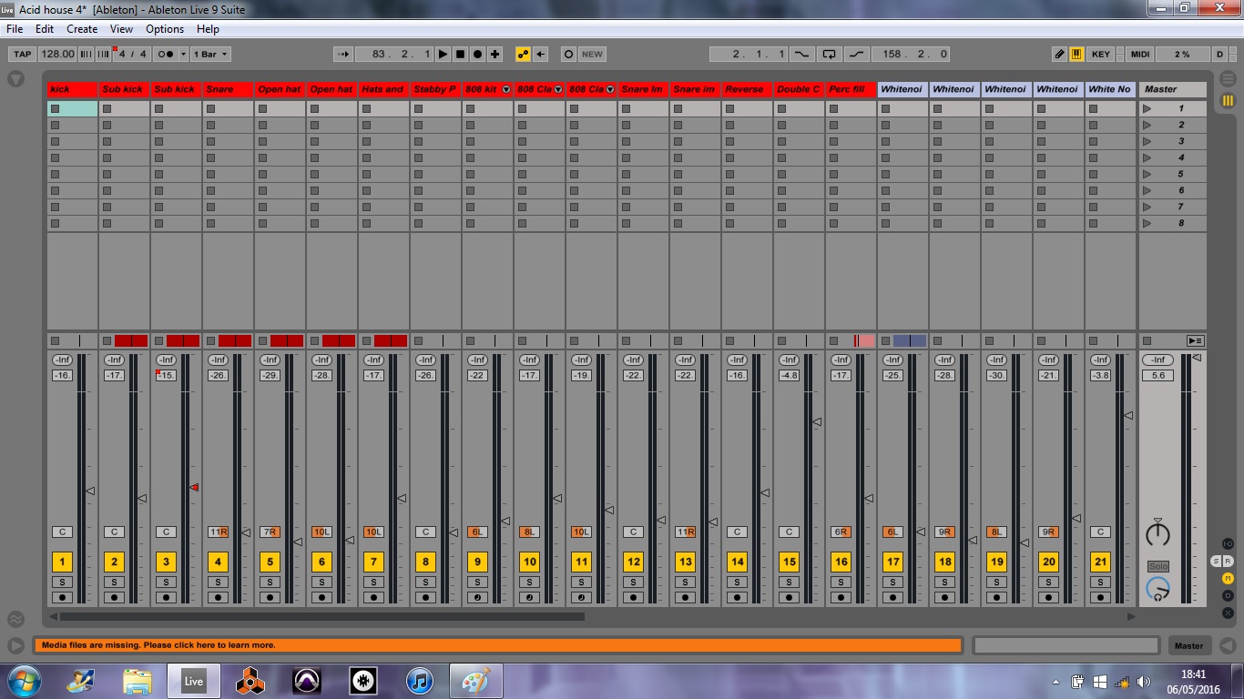Open the Options menu
Image resolution: width=1244 pixels, height=699 pixels.
click(165, 29)
